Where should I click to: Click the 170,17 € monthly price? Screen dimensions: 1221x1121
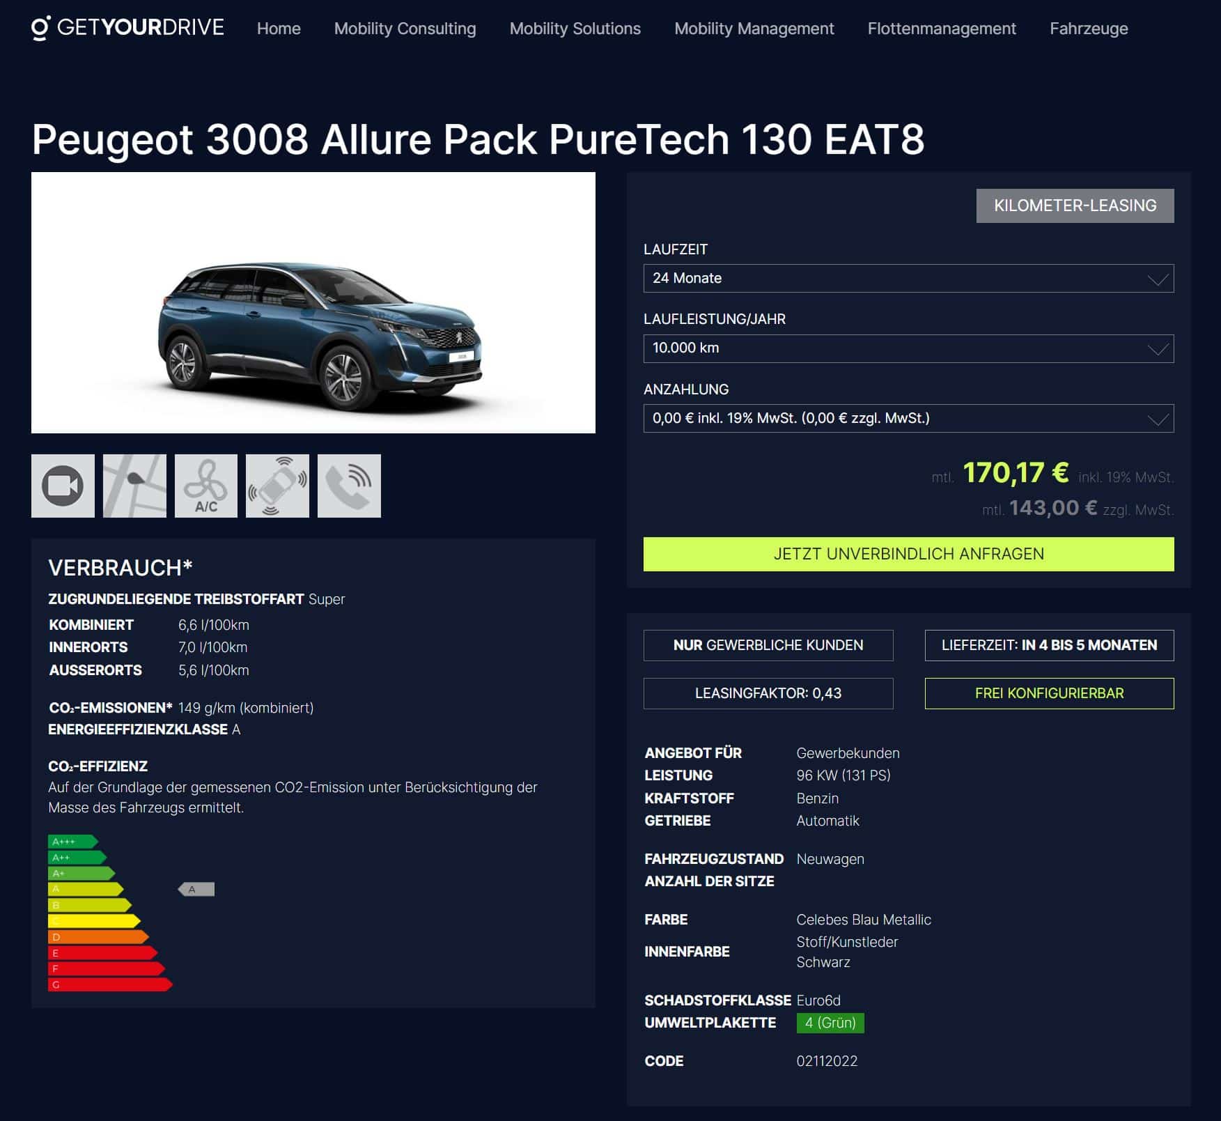[x=1016, y=473]
